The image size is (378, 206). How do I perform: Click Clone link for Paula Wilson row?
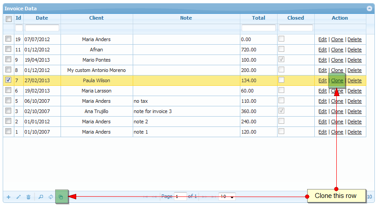coord(337,80)
